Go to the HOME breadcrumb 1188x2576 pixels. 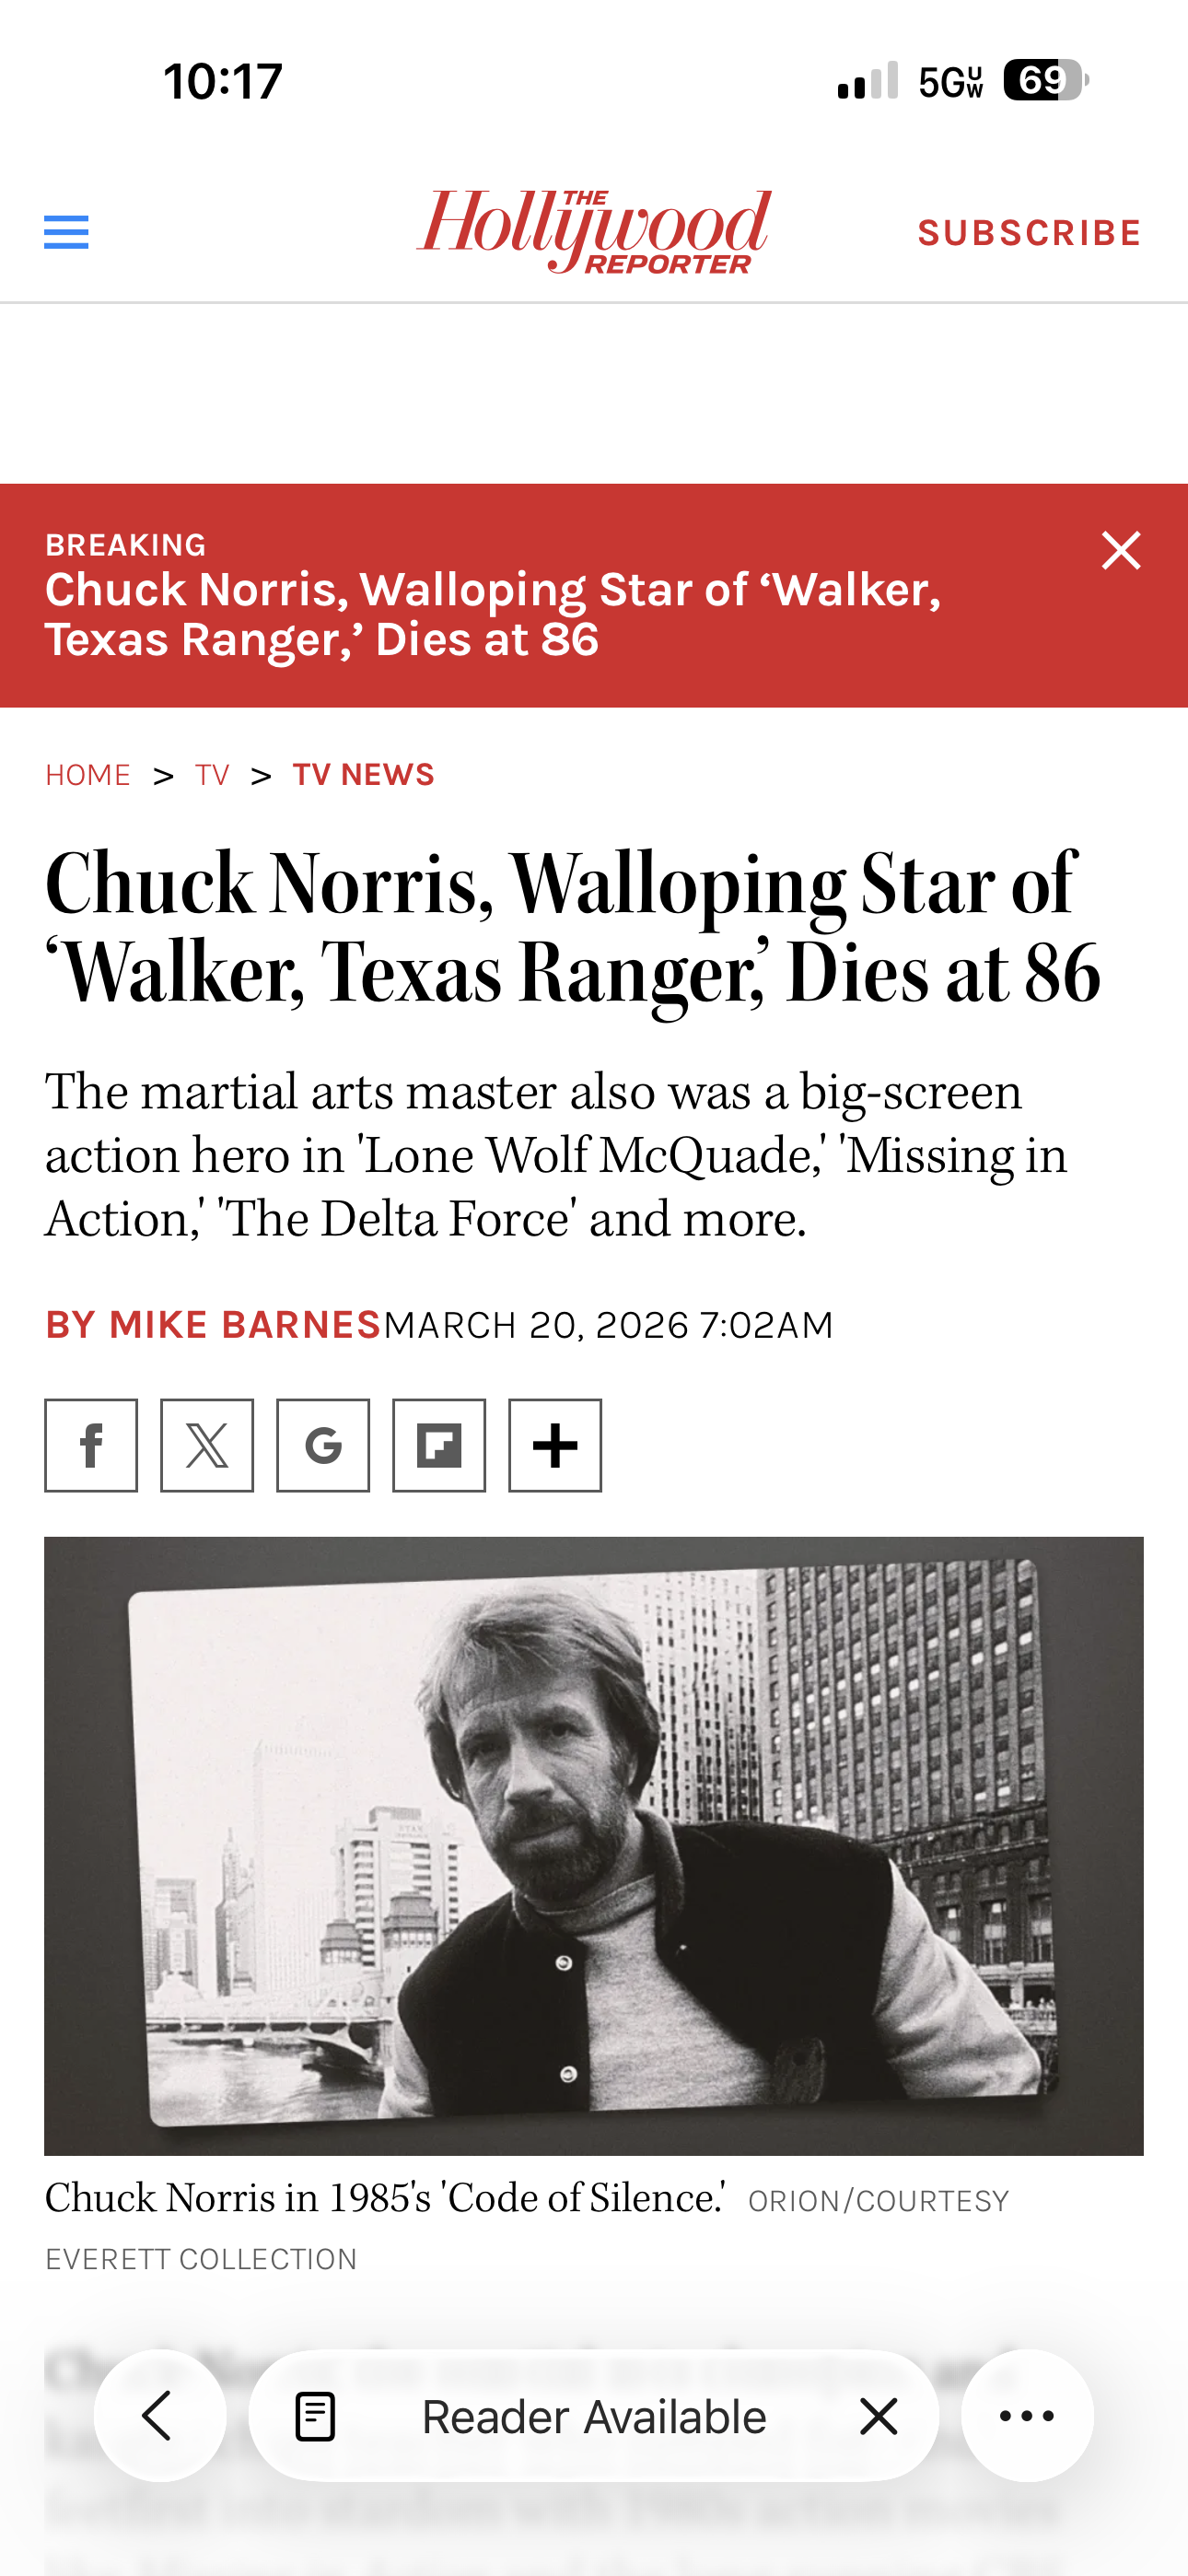pos(88,775)
